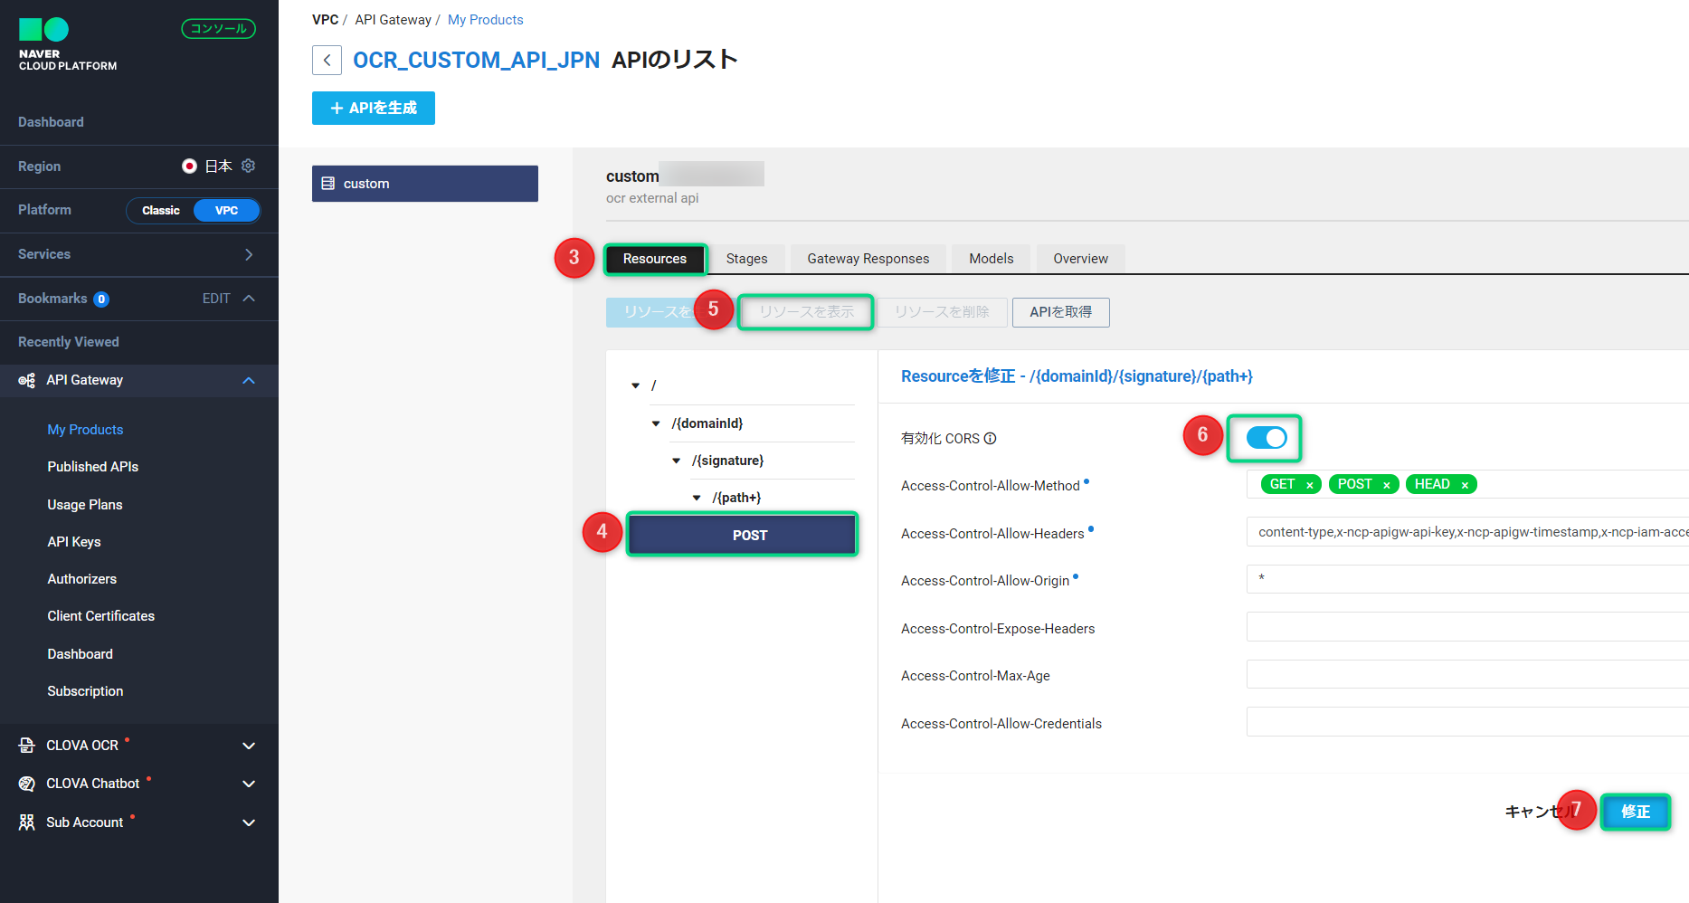Switch platform to Classic
1689x903 pixels.
tap(161, 211)
